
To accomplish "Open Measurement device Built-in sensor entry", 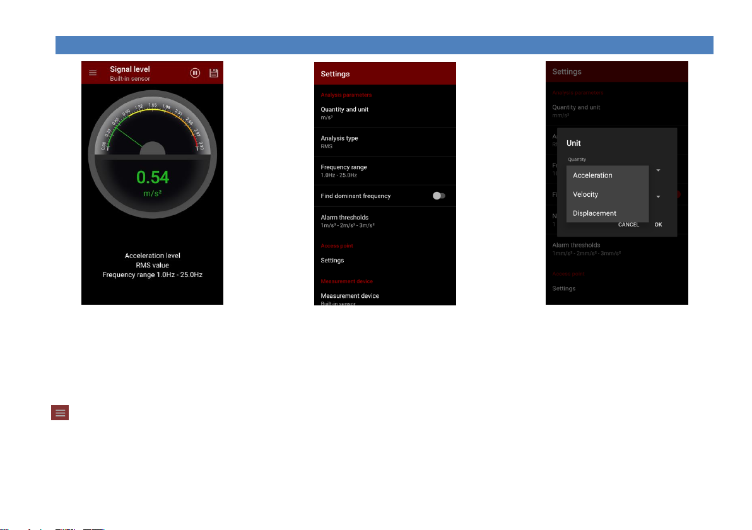I will (385, 298).
